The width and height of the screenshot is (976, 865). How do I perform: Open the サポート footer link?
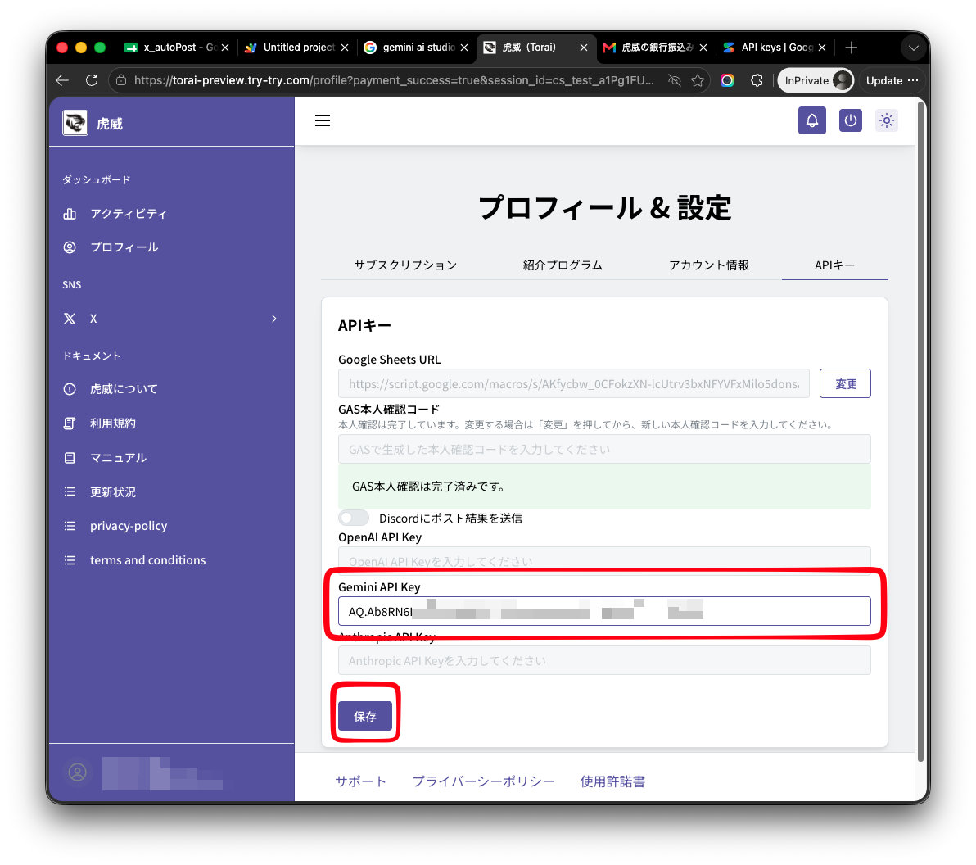[x=360, y=781]
